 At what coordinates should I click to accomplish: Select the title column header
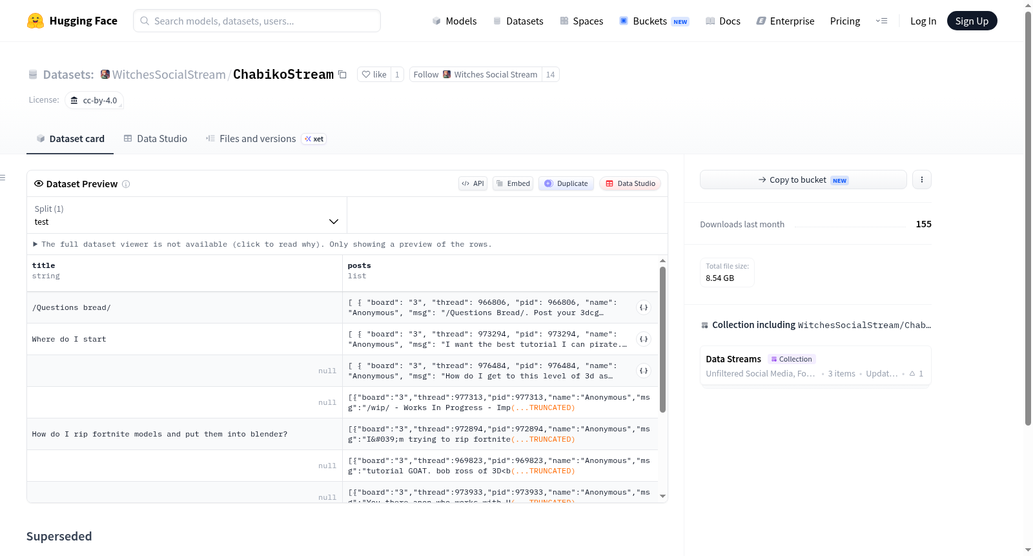(185, 274)
